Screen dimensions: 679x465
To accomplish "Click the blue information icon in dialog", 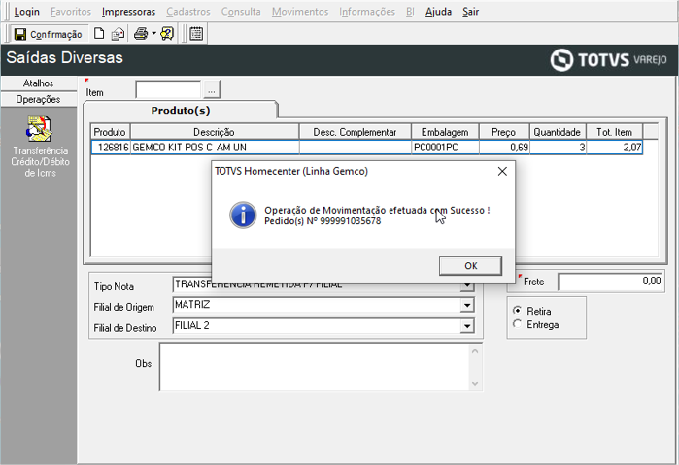I will click(243, 216).
